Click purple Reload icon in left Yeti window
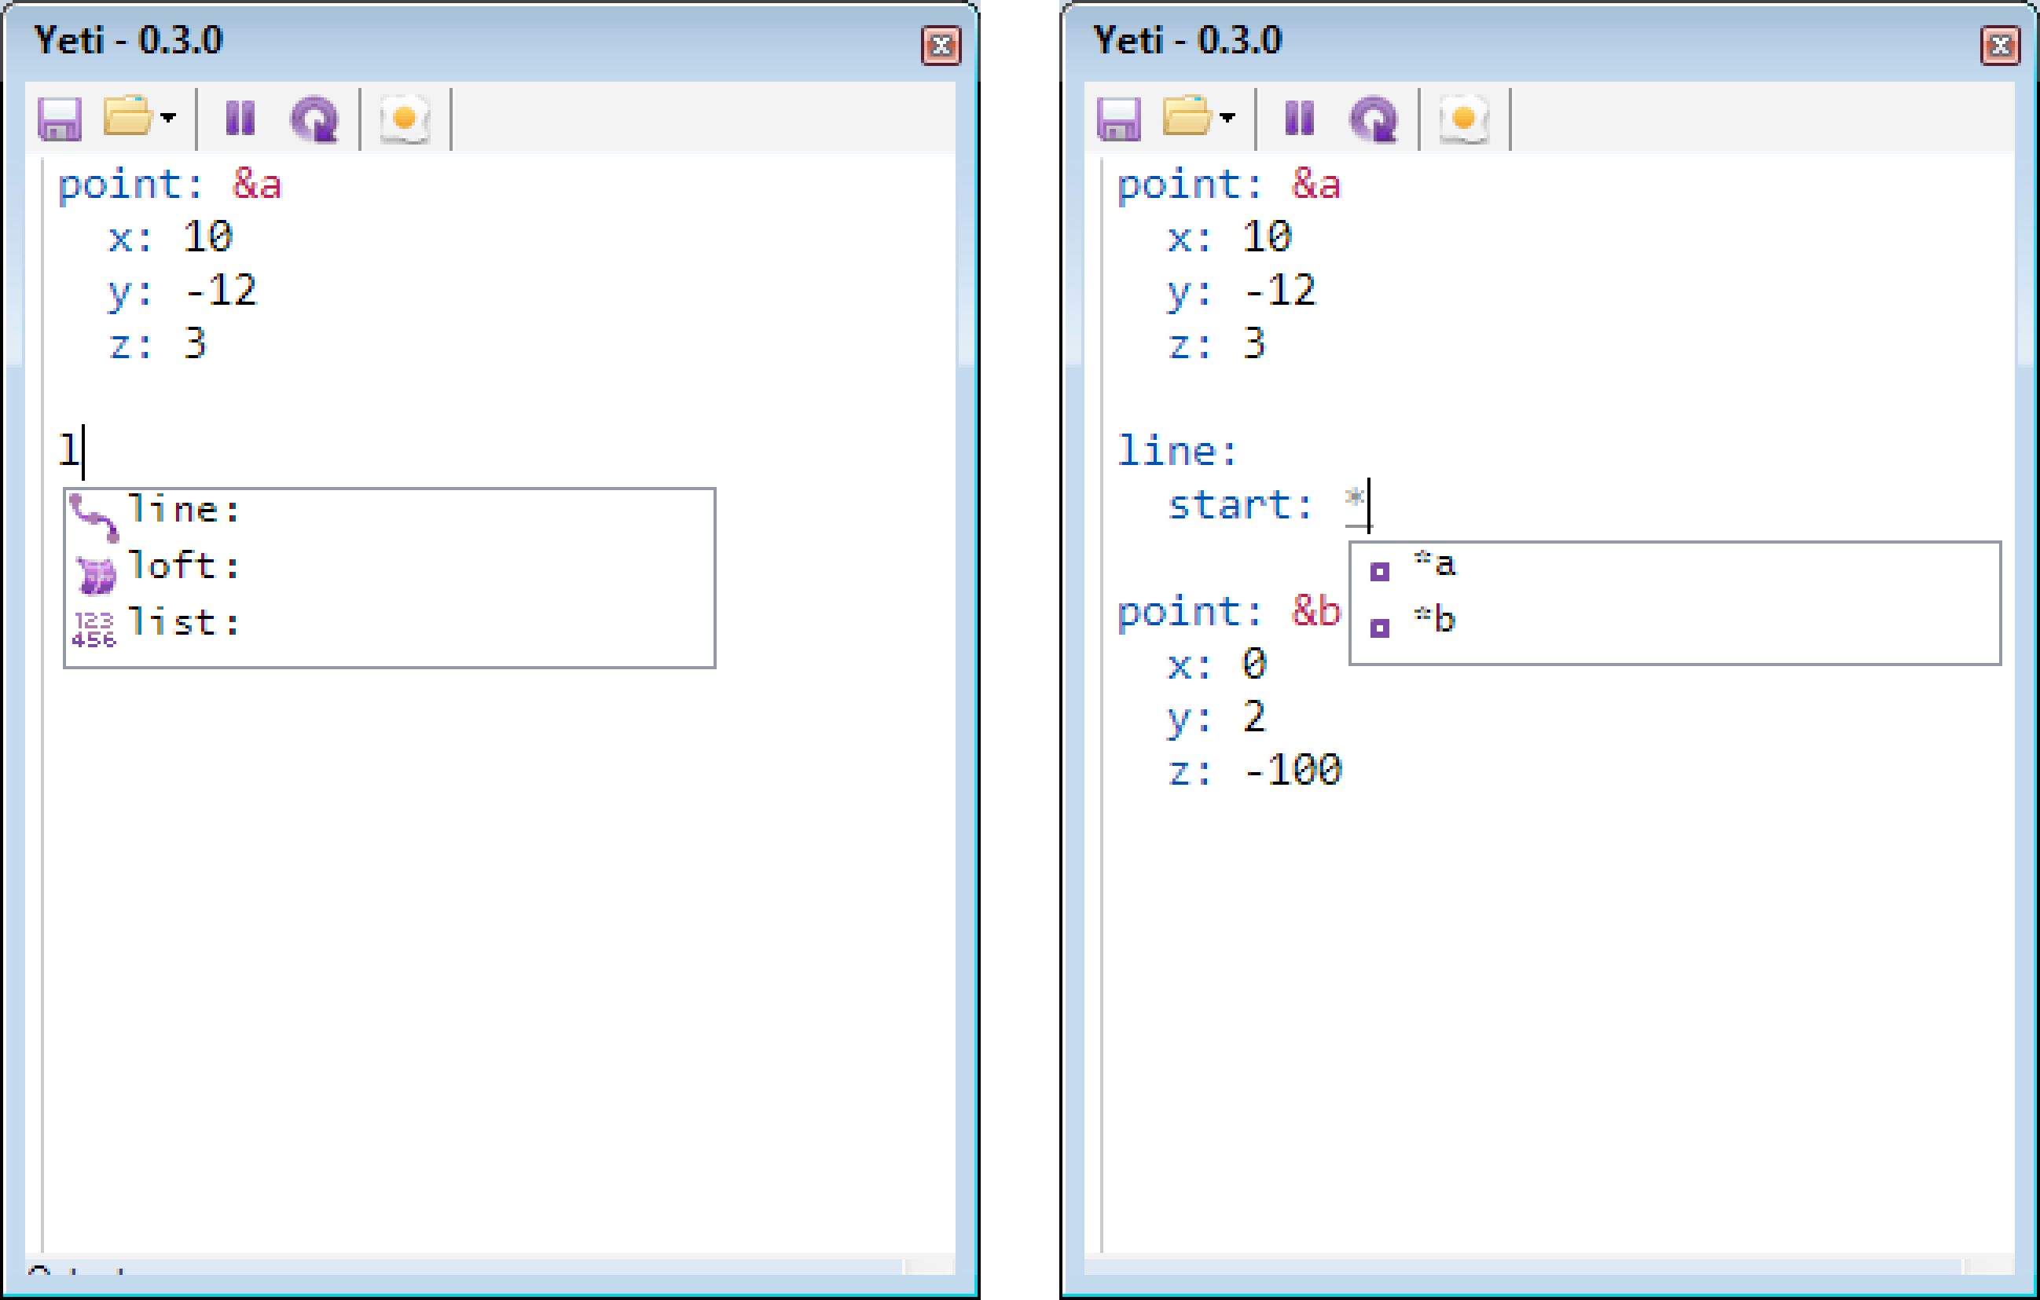 coord(315,119)
